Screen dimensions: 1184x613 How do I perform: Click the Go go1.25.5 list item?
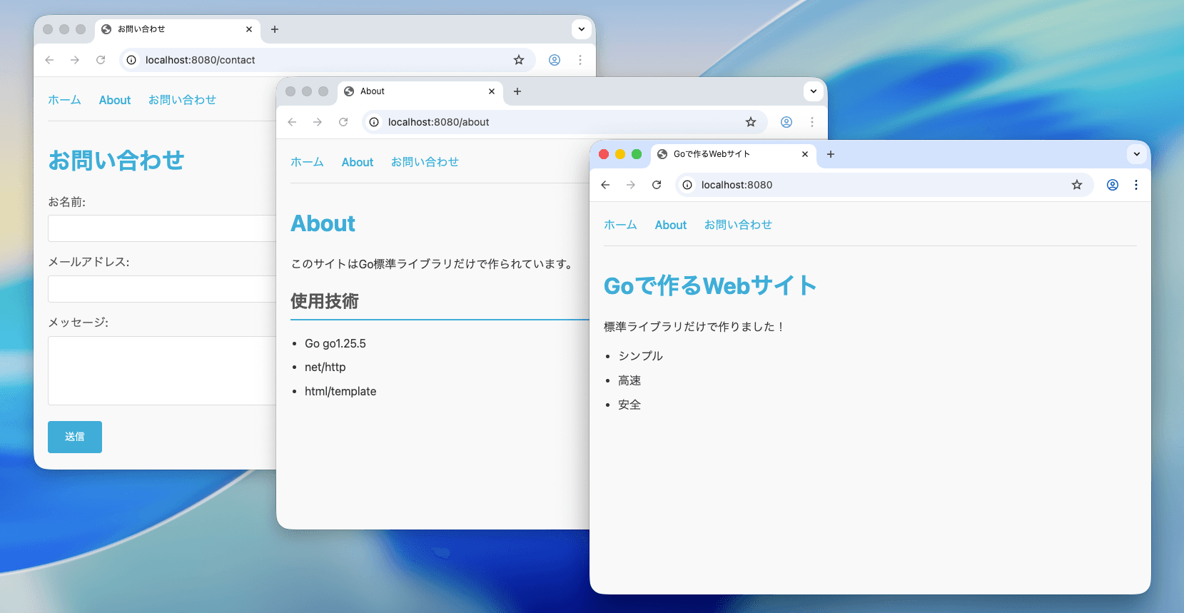(x=335, y=343)
